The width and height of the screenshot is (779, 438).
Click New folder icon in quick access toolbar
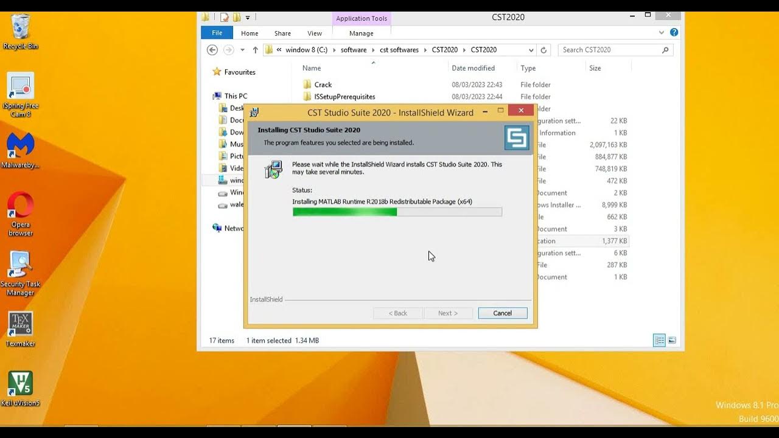[x=237, y=18]
